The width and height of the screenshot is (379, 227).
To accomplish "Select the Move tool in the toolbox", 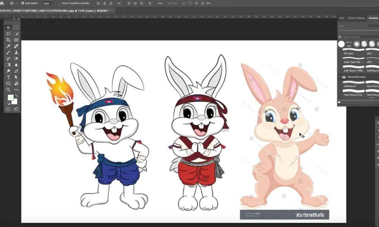I will [x=8, y=28].
